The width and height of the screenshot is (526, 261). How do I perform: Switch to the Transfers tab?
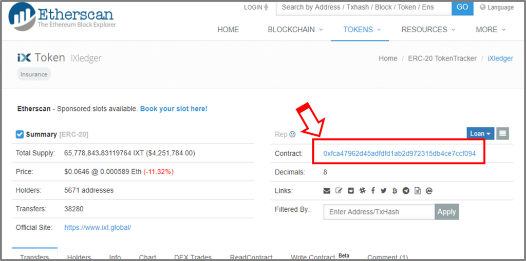click(x=34, y=257)
